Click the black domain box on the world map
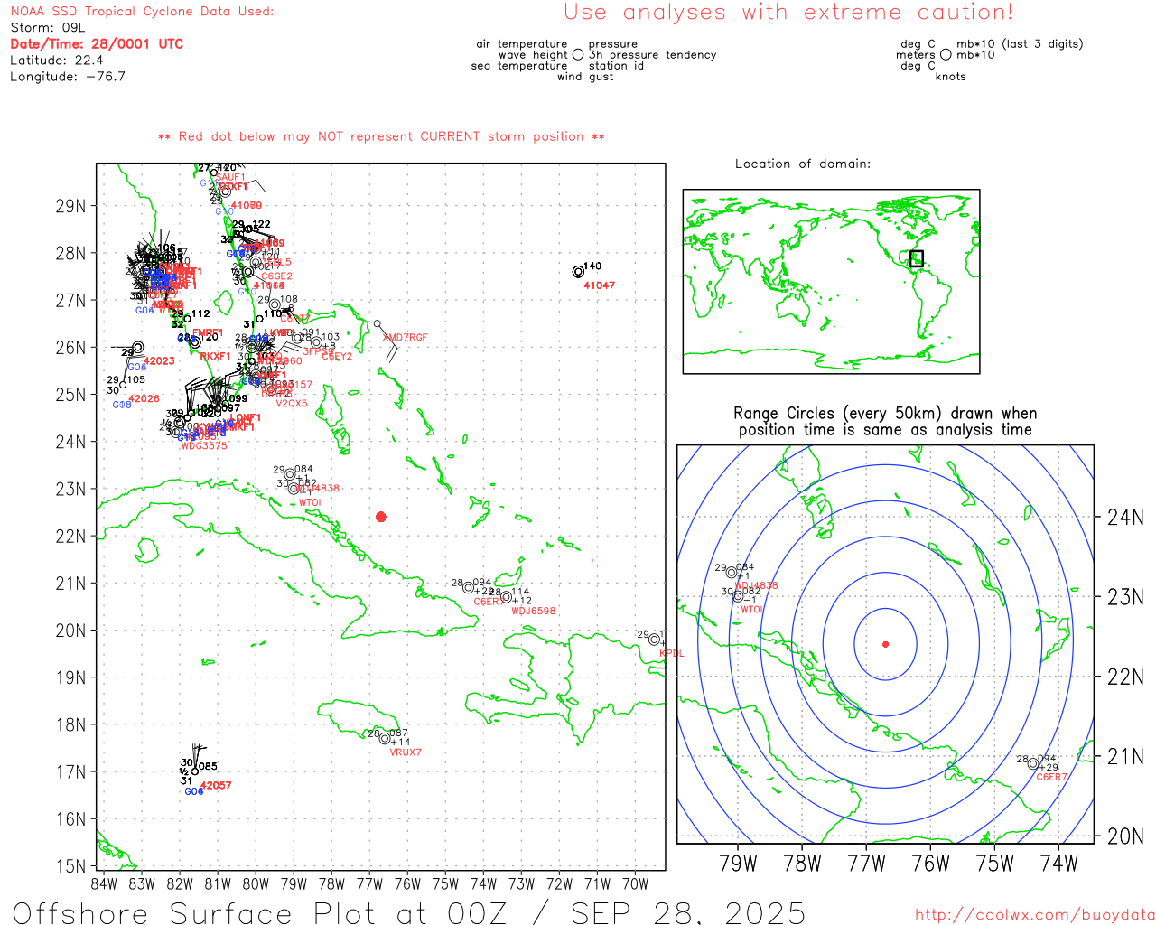 (917, 258)
